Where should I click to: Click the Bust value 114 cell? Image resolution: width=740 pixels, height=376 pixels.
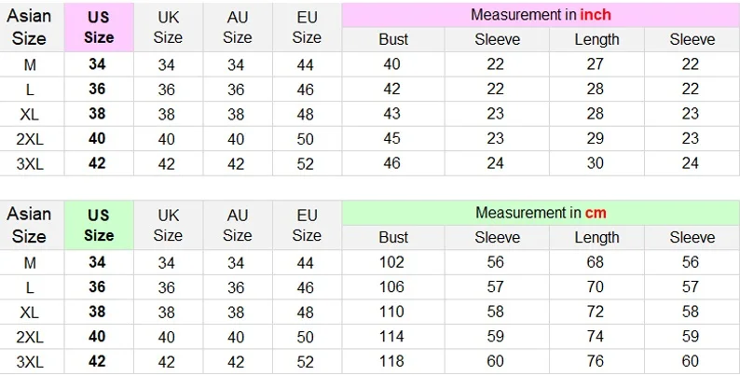click(x=393, y=337)
